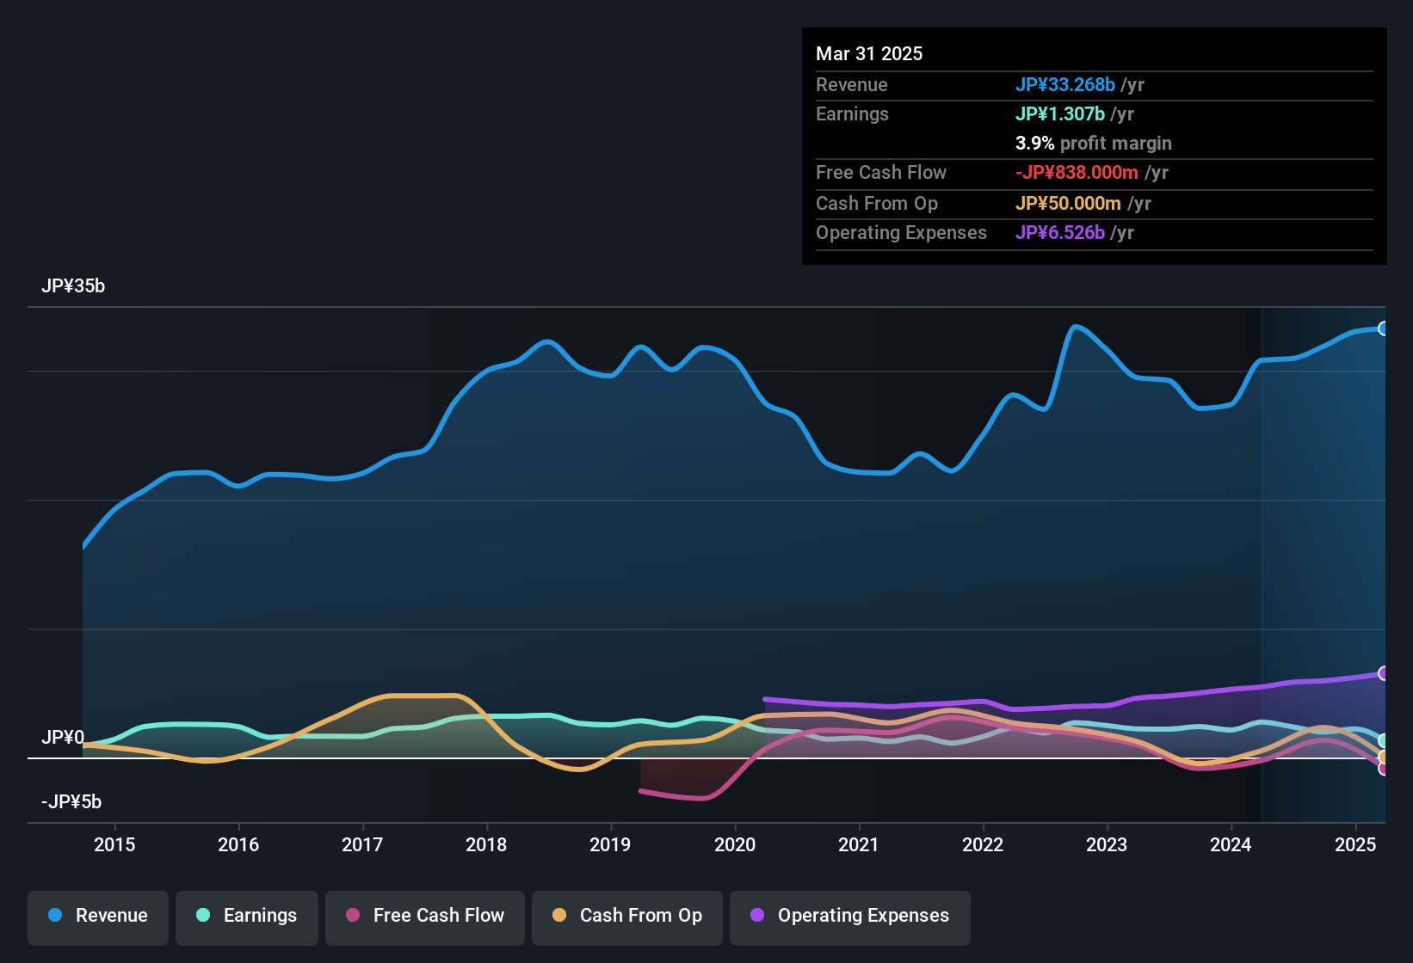Click the Mar 31 2025 tooltip date
The height and width of the screenshot is (963, 1413).
pos(869,54)
